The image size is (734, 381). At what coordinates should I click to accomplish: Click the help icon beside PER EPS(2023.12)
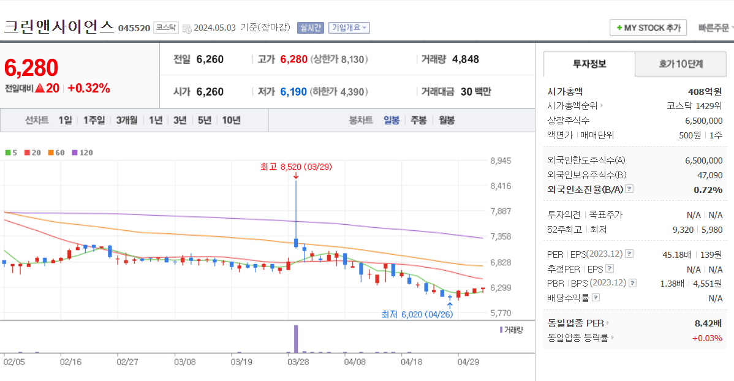tap(629, 254)
